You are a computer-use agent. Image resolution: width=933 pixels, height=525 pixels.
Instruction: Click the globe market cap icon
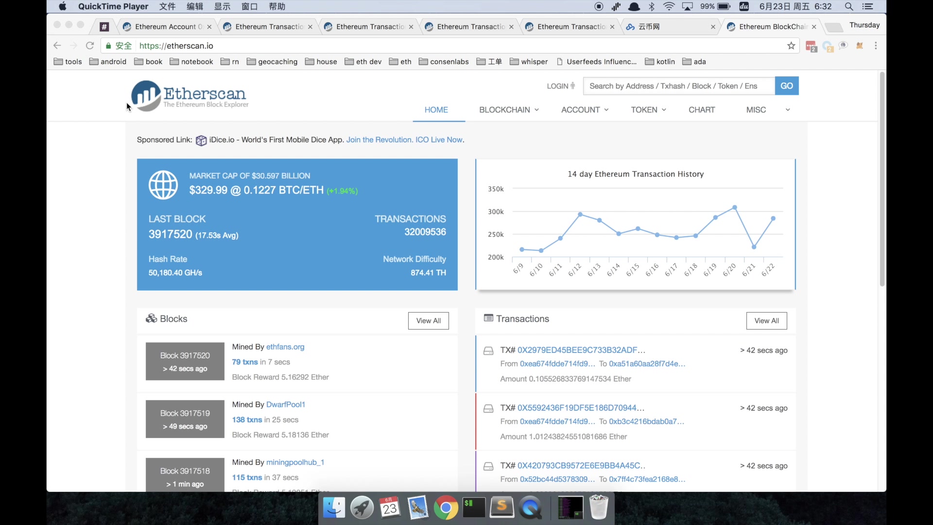point(163,185)
